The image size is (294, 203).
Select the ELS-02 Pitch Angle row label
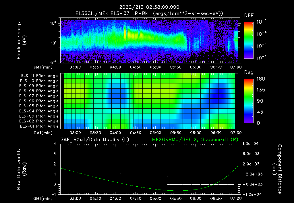click(x=39, y=121)
